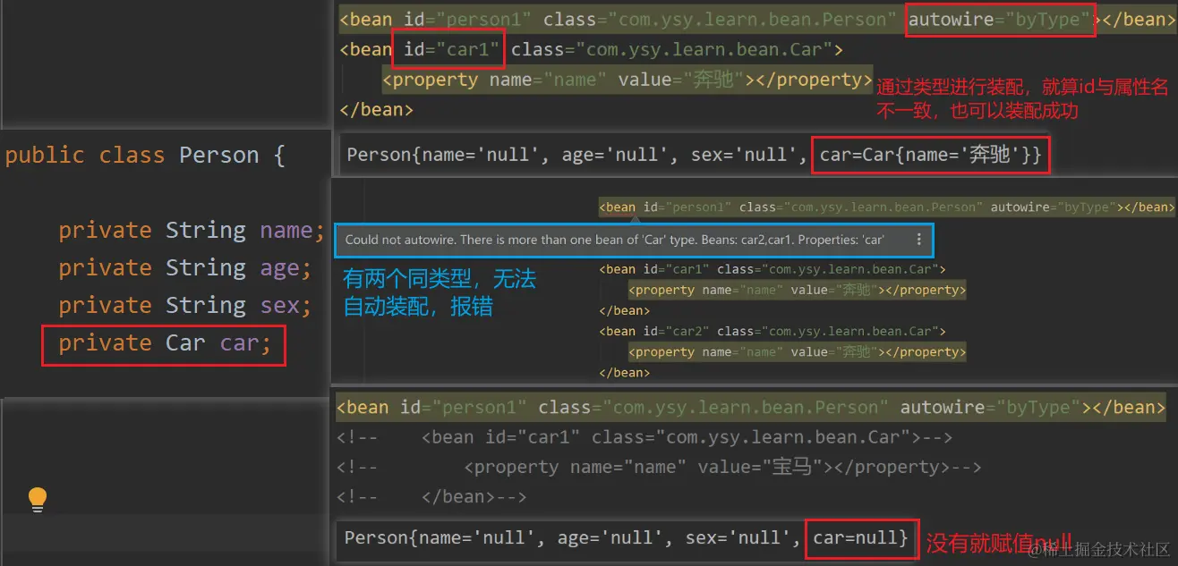1178x566 pixels.
Task: Click the 'private Car car;' field line
Action: (165, 344)
